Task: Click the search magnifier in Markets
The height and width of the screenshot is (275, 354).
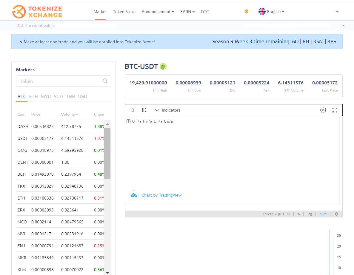Action: click(105, 81)
